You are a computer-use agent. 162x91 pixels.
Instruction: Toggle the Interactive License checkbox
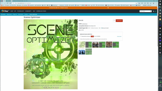coord(80,36)
